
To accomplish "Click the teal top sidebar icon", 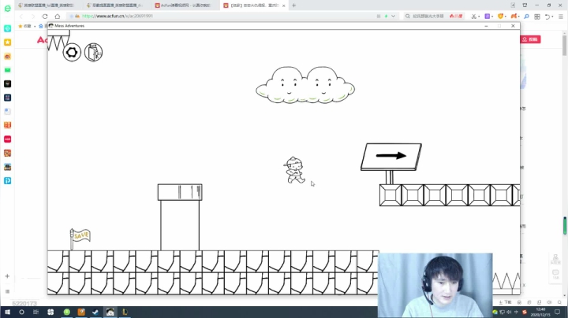I will [x=8, y=28].
